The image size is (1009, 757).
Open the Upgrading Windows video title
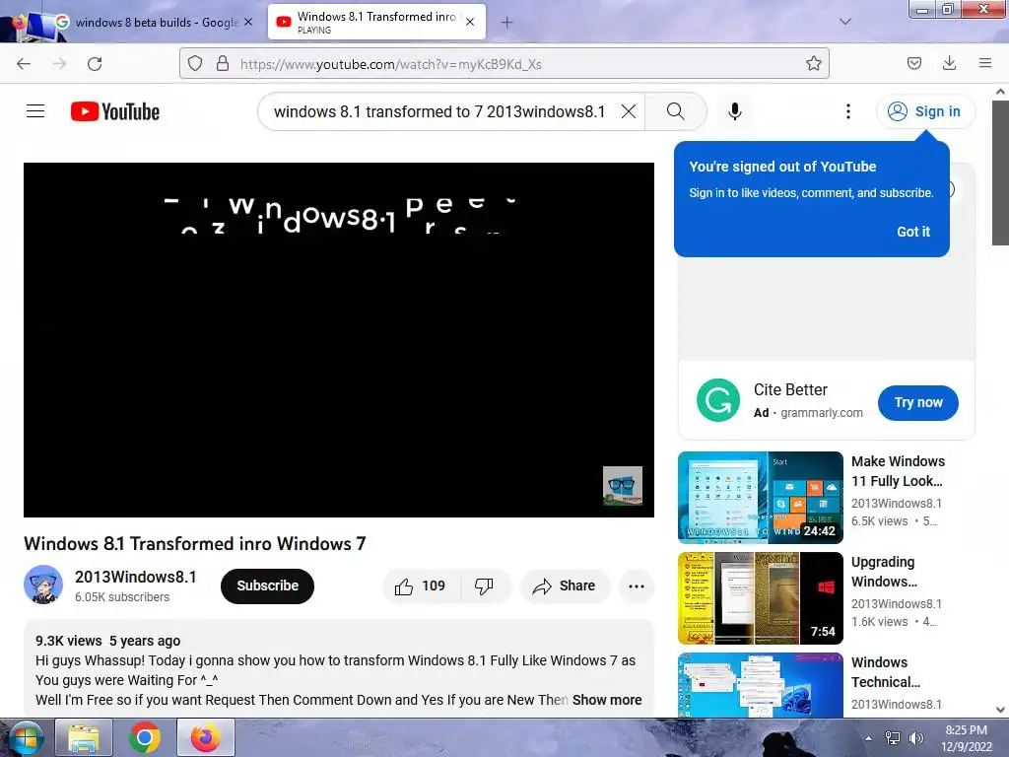[x=884, y=572]
